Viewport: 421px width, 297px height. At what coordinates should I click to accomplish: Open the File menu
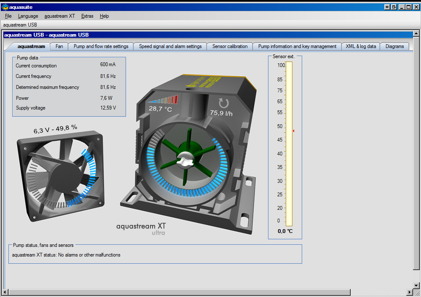coord(8,16)
